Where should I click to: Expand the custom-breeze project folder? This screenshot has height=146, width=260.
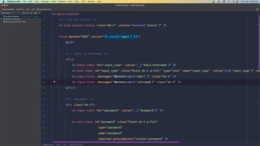pyautogui.click(x=2, y=16)
